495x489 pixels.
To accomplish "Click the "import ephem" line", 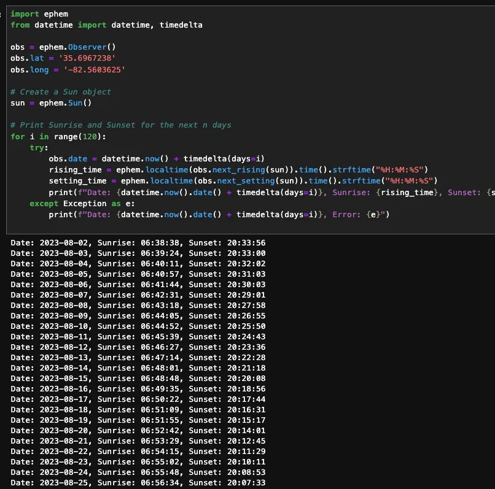I will [39, 13].
